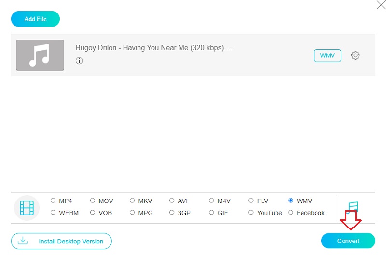Pick the AVI format radio button
The height and width of the screenshot is (255, 386).
pos(172,201)
